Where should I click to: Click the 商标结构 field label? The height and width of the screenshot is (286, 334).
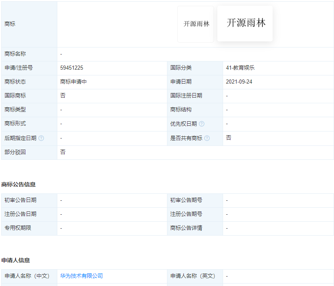click(x=181, y=110)
